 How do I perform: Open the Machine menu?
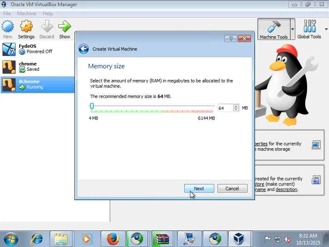(x=27, y=14)
